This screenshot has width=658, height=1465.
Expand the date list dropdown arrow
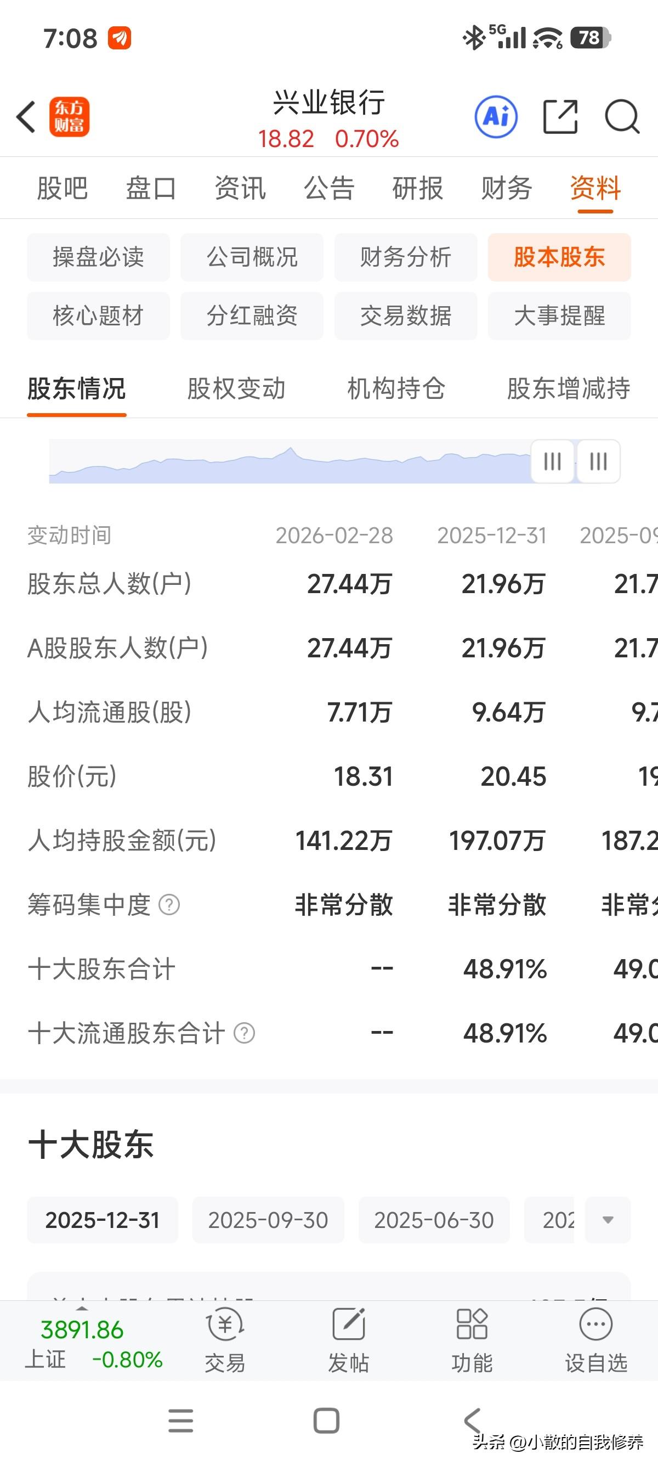pyautogui.click(x=608, y=1220)
